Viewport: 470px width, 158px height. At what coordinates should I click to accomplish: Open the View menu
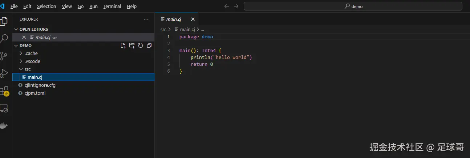tap(67, 6)
